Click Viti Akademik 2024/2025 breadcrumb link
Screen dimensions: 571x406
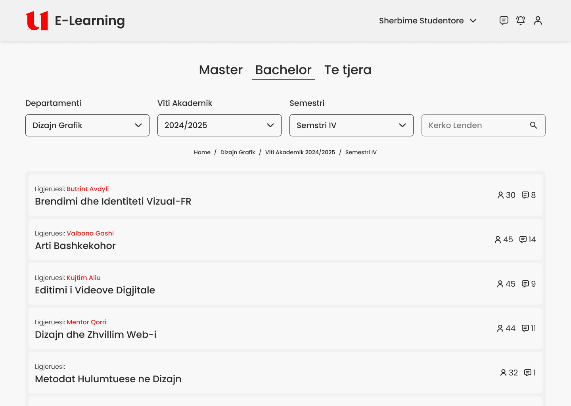point(300,152)
